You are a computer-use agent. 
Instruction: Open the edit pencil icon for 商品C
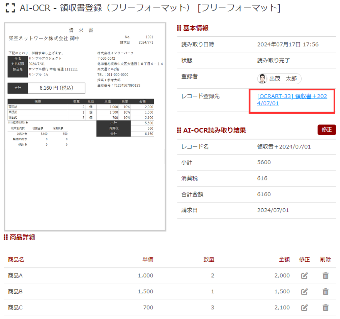coord(304,308)
